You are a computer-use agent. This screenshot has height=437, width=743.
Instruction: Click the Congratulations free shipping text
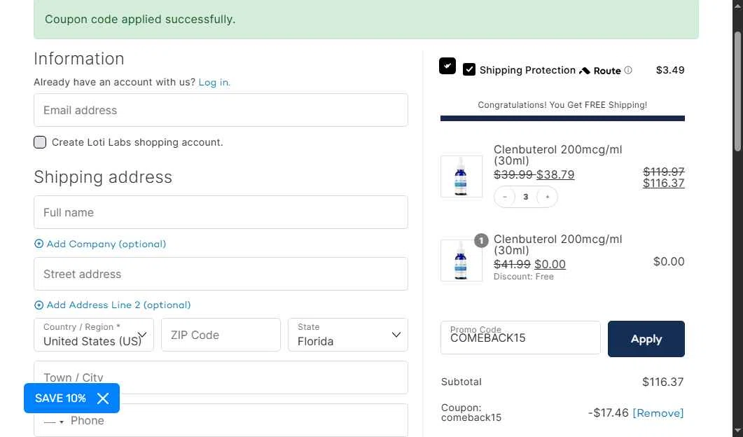pos(562,105)
